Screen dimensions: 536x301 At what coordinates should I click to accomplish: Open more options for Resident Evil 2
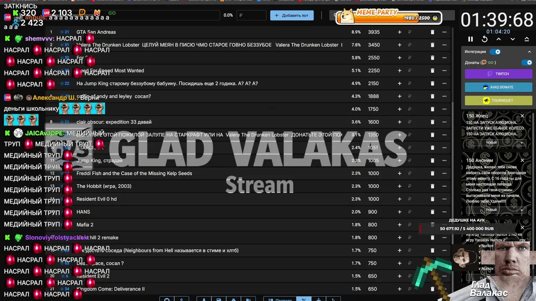click(x=444, y=276)
